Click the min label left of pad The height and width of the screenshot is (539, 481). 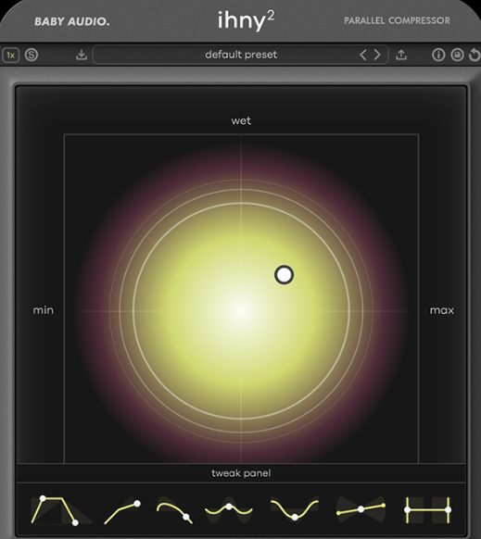tap(43, 310)
